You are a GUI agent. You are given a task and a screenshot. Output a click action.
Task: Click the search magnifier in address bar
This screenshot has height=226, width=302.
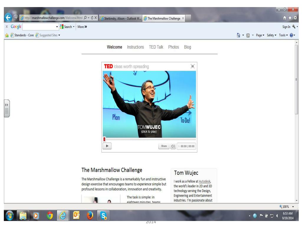(85, 18)
